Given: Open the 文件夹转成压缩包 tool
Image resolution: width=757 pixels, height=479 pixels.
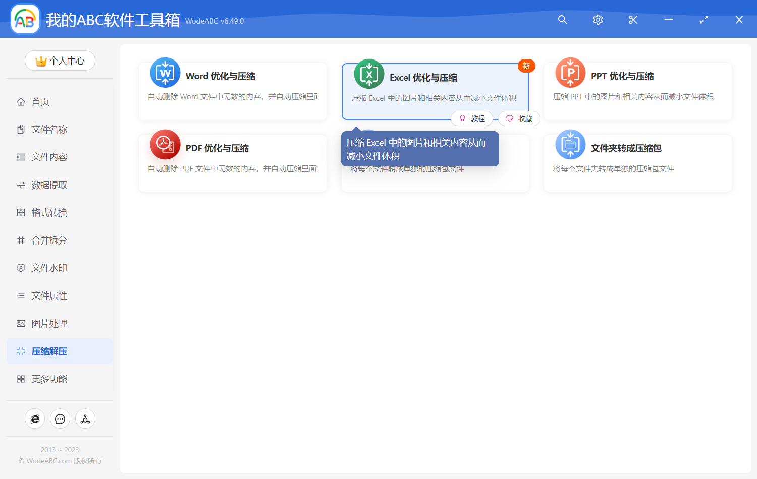Looking at the screenshot, I should 638,163.
